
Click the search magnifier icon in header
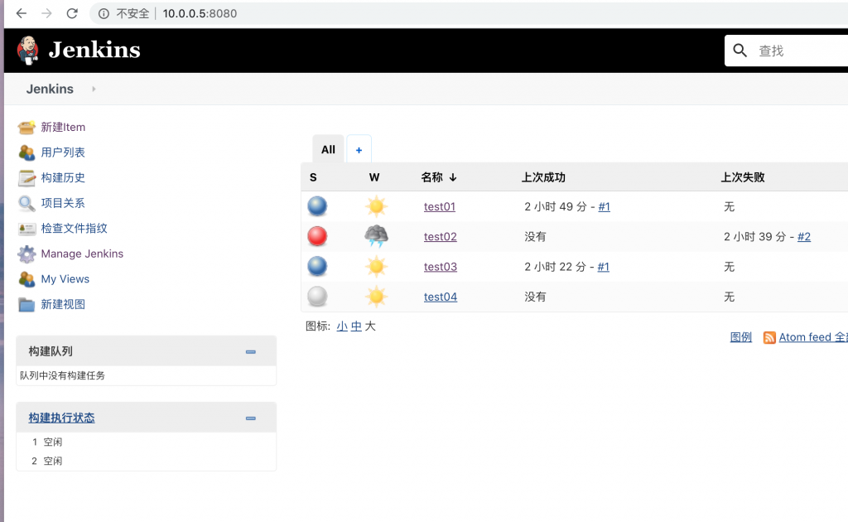pos(740,51)
